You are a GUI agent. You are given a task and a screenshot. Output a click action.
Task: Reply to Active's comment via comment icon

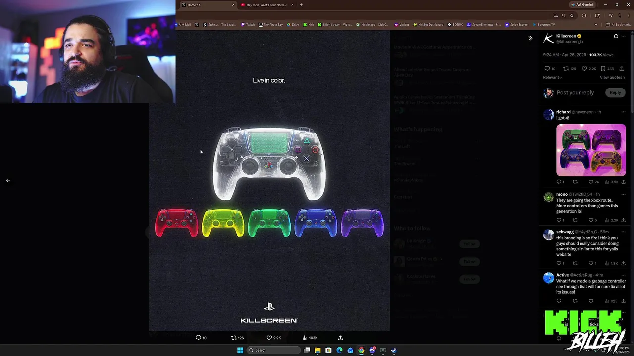tap(559, 301)
